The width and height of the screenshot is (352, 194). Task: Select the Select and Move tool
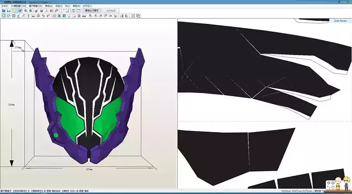pos(4,16)
